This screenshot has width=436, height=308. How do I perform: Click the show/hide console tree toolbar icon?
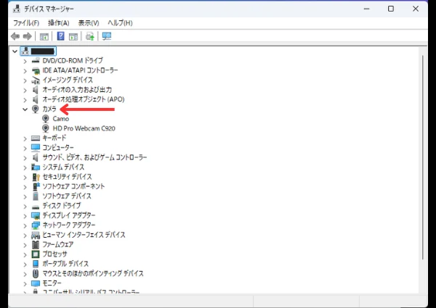[x=44, y=36]
